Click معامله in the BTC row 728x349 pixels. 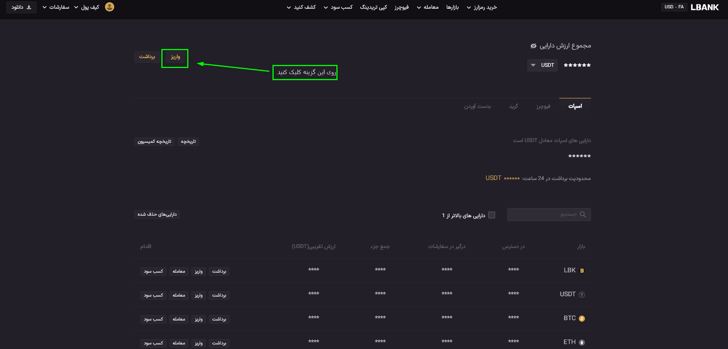(179, 319)
